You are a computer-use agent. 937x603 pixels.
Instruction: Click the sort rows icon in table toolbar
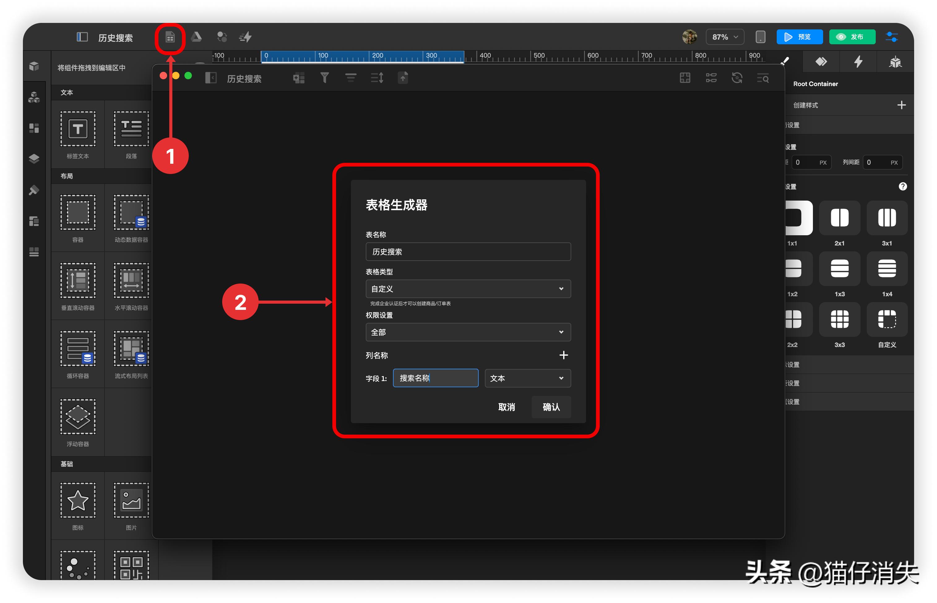coord(377,78)
